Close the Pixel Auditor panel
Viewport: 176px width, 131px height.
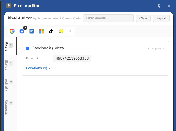point(169,6)
